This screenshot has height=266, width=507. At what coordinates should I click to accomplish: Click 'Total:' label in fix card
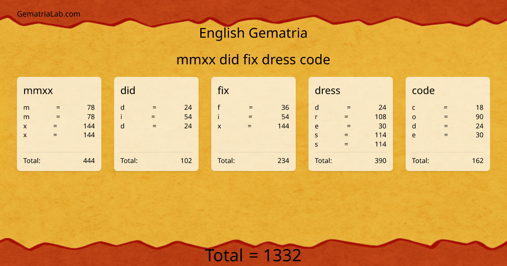click(x=226, y=160)
